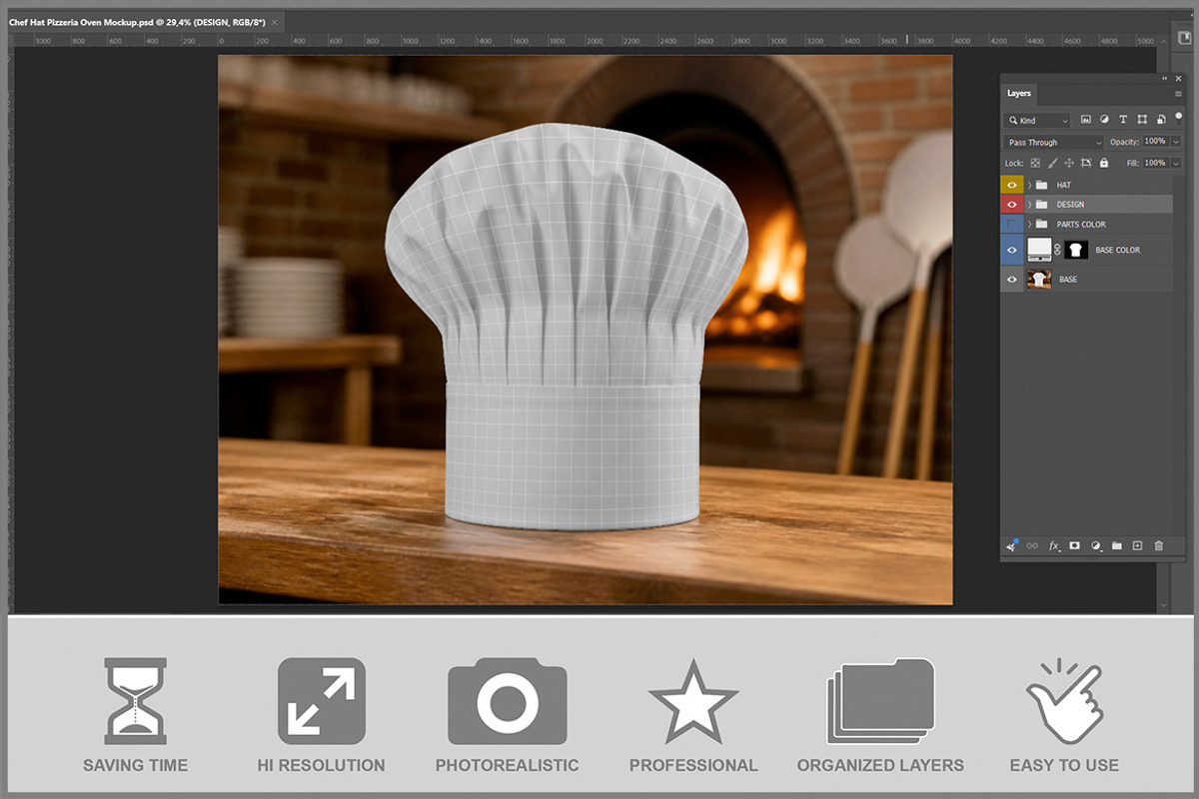This screenshot has height=799, width=1199.
Task: Show the PARTS COLOR group
Action: [1012, 225]
